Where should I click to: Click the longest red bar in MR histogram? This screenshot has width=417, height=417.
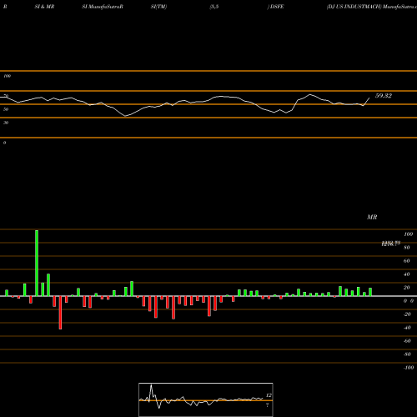[x=60, y=313]
